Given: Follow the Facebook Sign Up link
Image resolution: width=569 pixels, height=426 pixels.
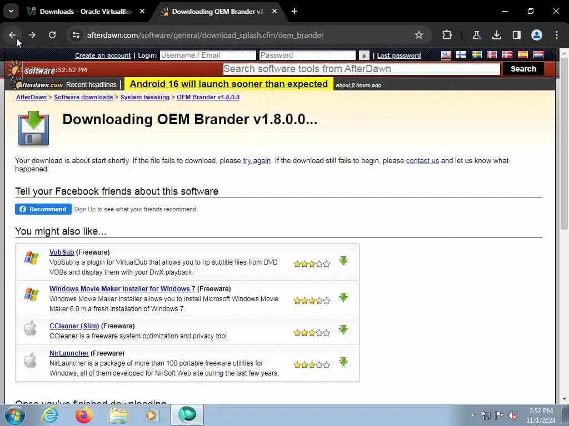Looking at the screenshot, I should (85, 209).
